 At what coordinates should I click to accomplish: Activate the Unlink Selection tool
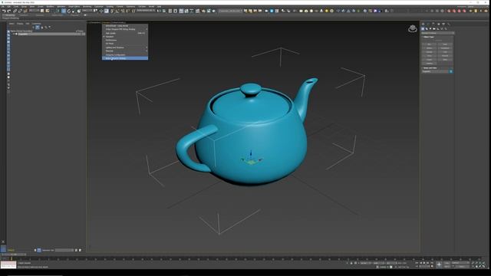coord(20,11)
